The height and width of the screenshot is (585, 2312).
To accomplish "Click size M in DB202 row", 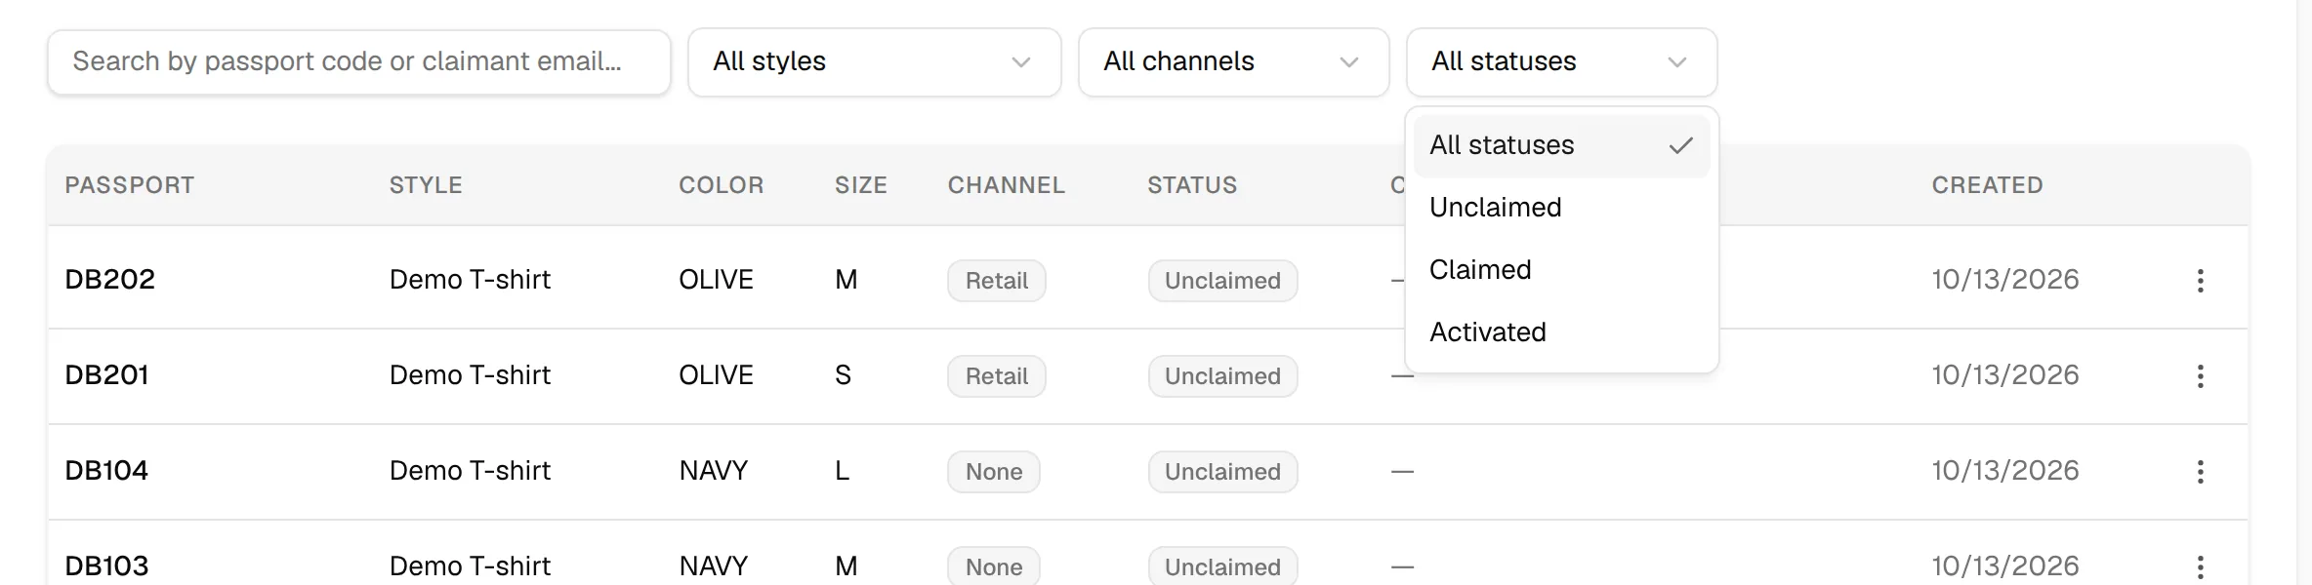I will (846, 280).
